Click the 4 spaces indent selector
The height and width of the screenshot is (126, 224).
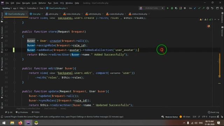[x=212, y=117]
